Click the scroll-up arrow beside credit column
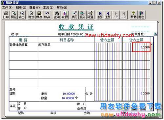The height and width of the screenshot is (120, 164). pyautogui.click(x=152, y=44)
